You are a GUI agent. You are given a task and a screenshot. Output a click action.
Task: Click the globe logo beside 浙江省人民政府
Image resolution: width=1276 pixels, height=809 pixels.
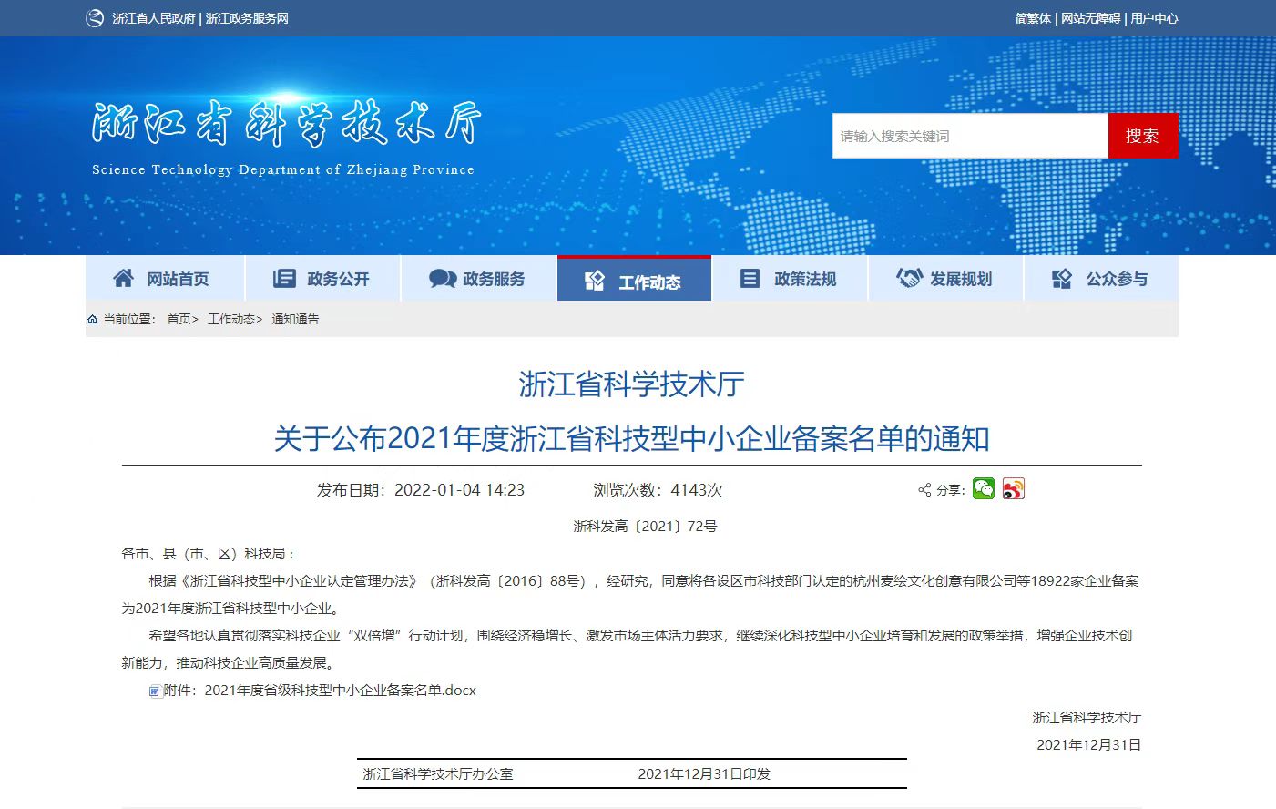point(94,17)
